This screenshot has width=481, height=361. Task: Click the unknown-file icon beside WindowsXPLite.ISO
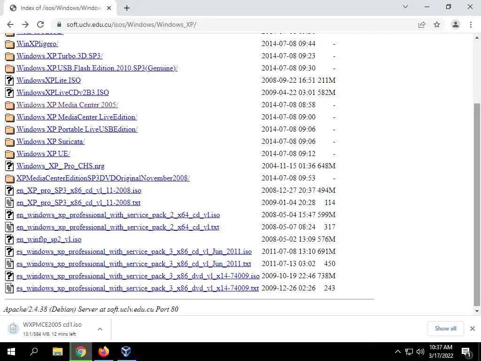click(x=10, y=80)
